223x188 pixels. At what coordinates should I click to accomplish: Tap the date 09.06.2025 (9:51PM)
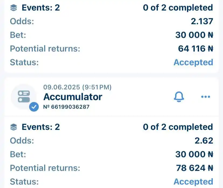[77, 87]
